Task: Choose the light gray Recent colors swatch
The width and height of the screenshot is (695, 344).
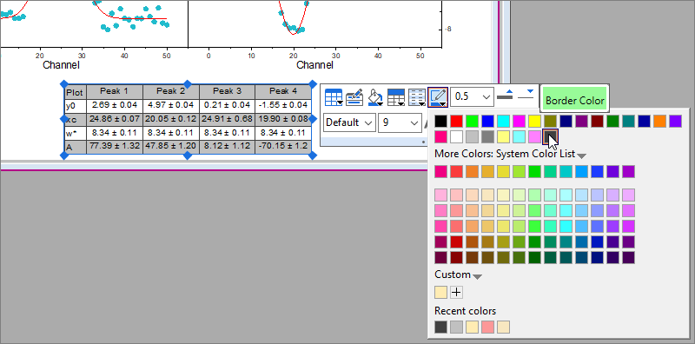Action: (457, 327)
